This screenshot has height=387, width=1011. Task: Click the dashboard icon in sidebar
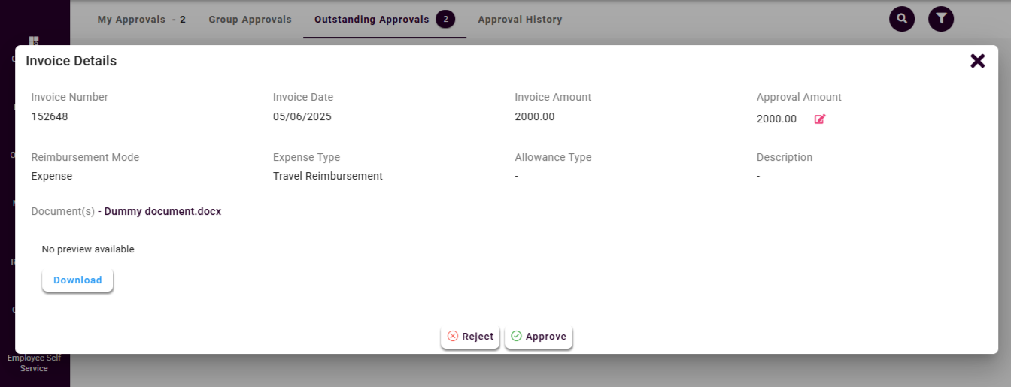34,40
